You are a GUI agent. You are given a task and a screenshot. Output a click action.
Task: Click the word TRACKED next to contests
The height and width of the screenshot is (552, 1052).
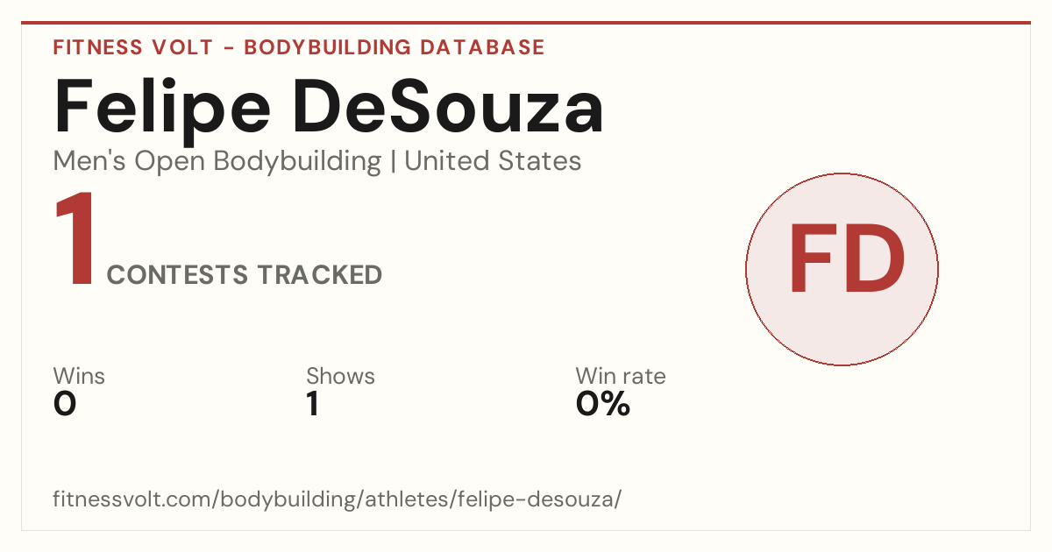tap(320, 275)
